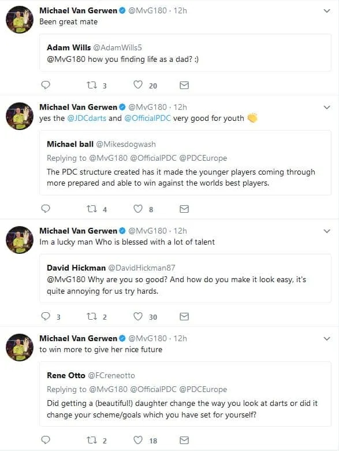Open David Hickman's quoted tweet
The image size is (339, 451).
pyautogui.click(x=185, y=279)
